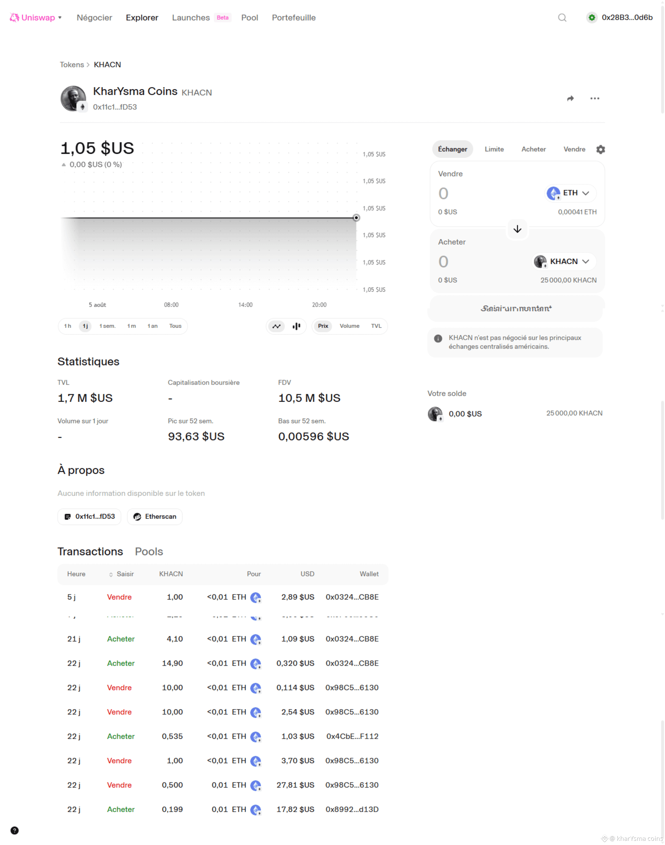Show the Volume chart type
The height and width of the screenshot is (845, 665).
[349, 326]
